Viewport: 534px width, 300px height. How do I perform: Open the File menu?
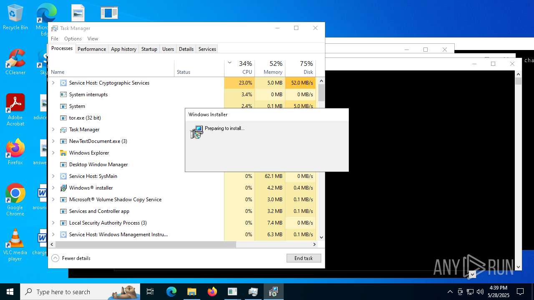pos(55,39)
